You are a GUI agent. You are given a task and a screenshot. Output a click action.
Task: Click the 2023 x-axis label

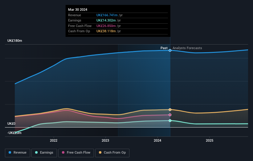(x=105, y=140)
